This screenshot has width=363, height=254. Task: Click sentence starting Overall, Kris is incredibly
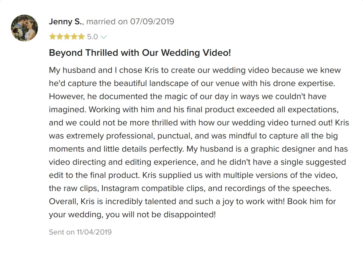(166, 201)
